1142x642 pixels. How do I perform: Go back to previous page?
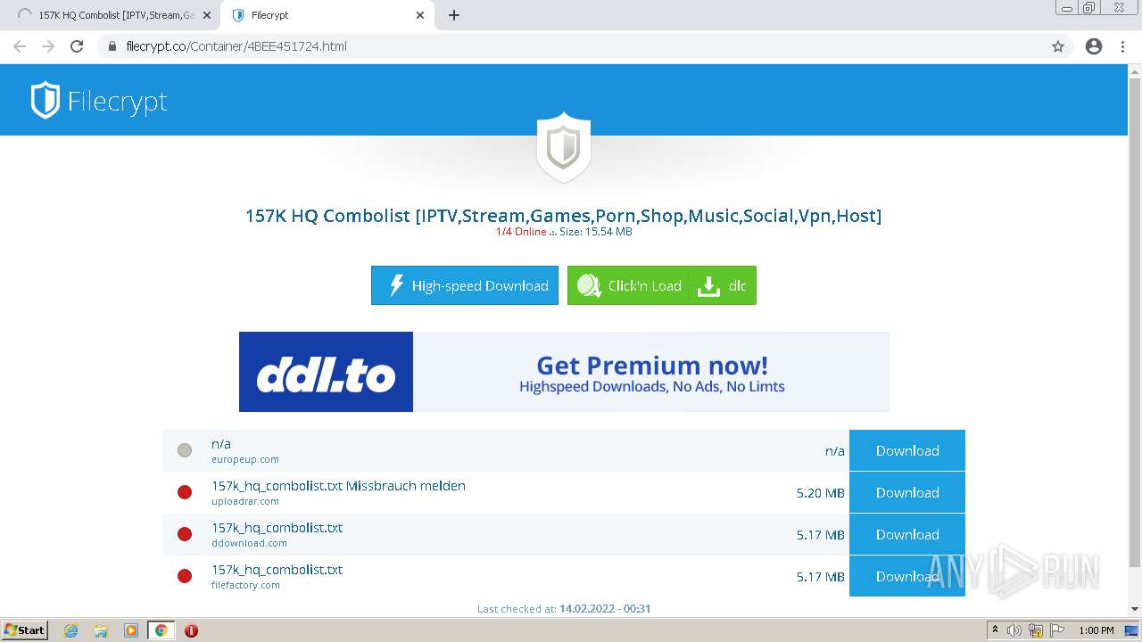20,46
